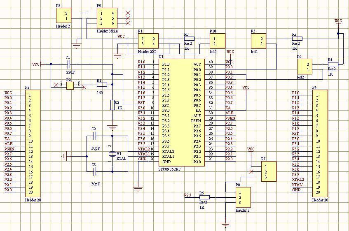Click the "RST" net label on P4 header
The width and height of the screenshot is (349, 231).
pos(295,134)
